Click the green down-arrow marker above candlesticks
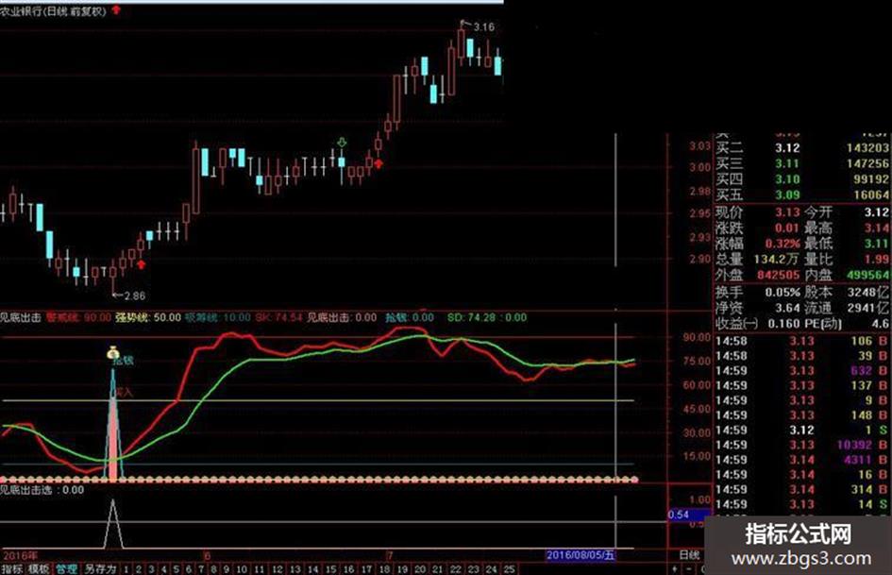 coord(342,143)
